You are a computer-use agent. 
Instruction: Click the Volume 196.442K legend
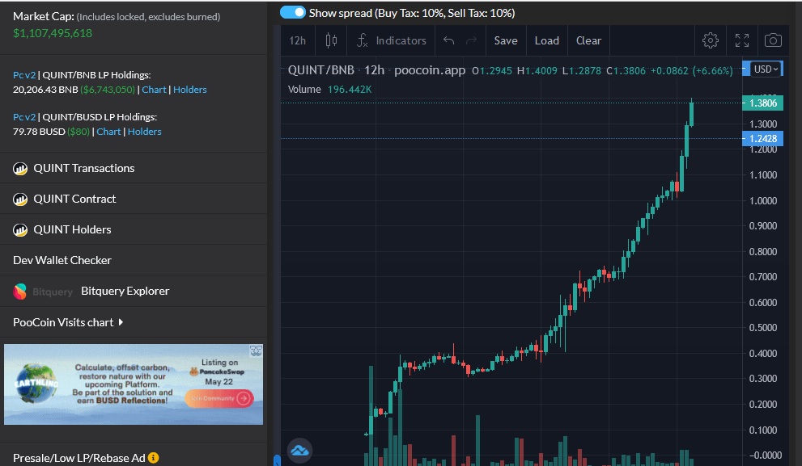(x=330, y=90)
